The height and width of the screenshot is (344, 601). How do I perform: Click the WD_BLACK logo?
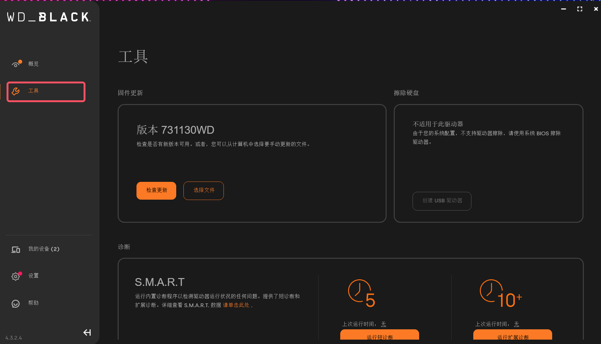(49, 17)
